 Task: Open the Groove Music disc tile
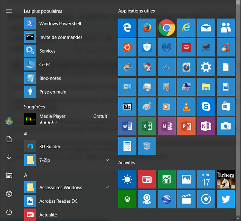[206, 199]
